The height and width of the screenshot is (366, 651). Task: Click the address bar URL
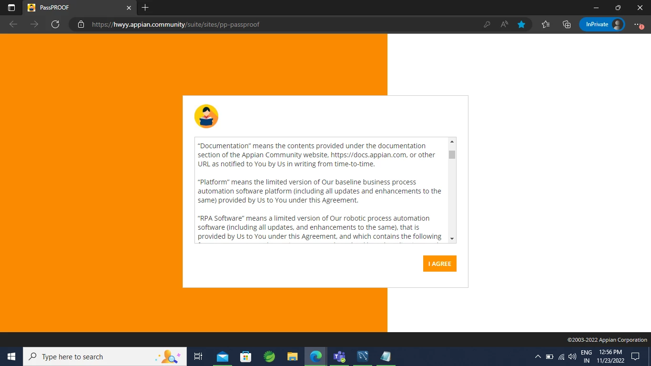pyautogui.click(x=175, y=24)
